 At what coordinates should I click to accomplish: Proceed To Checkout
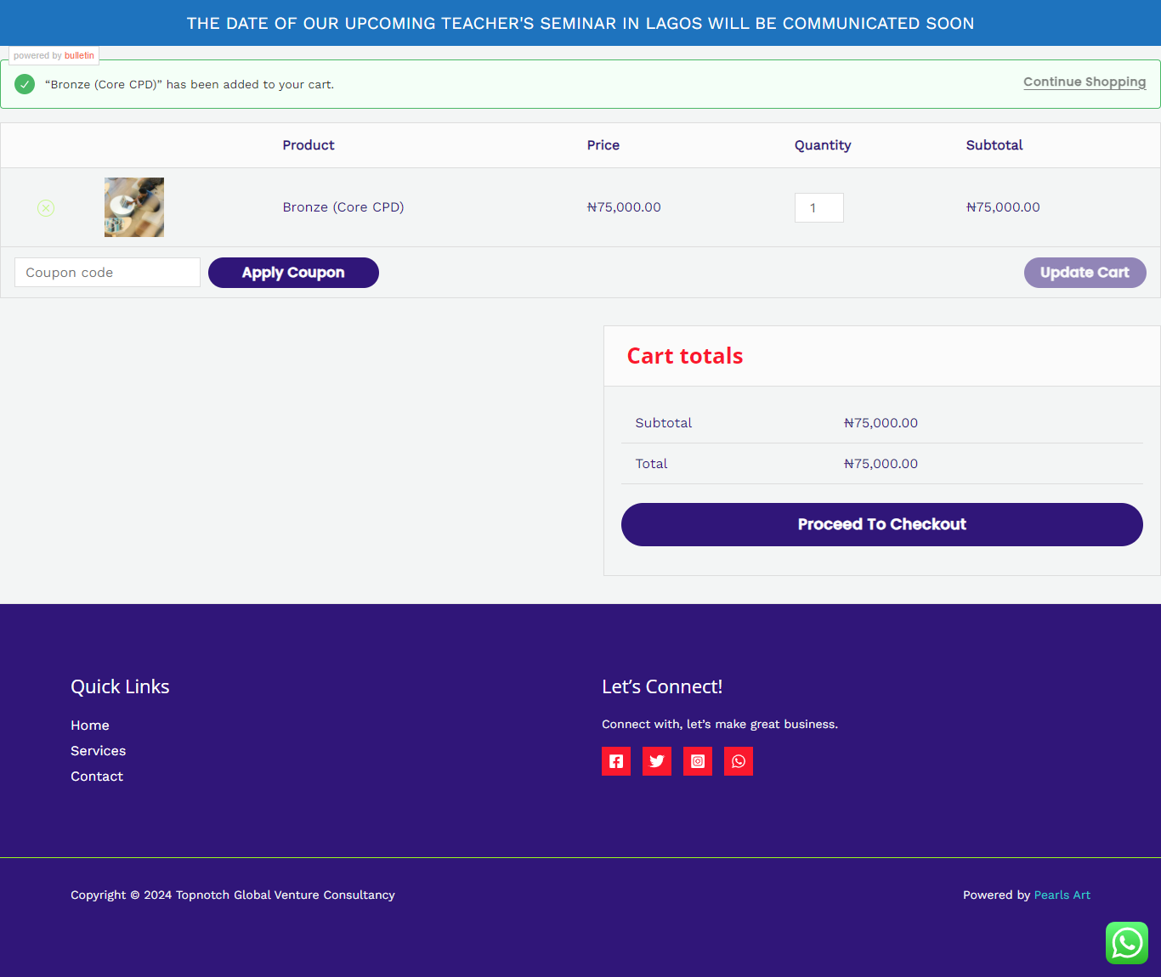point(881,524)
